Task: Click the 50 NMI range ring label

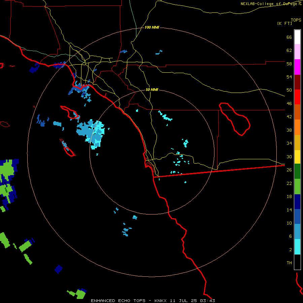Action: click(152, 90)
